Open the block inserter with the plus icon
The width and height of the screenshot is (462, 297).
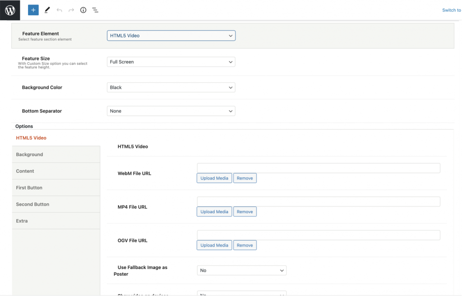point(33,9)
